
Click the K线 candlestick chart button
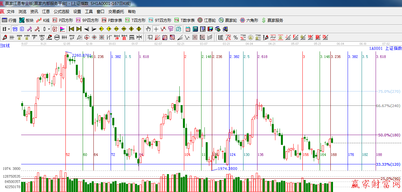click(43, 20)
